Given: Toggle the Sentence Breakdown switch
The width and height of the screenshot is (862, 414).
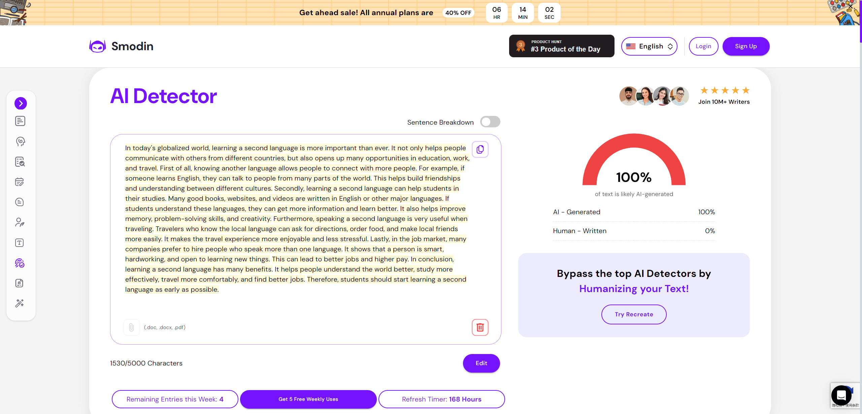Looking at the screenshot, I should point(490,122).
